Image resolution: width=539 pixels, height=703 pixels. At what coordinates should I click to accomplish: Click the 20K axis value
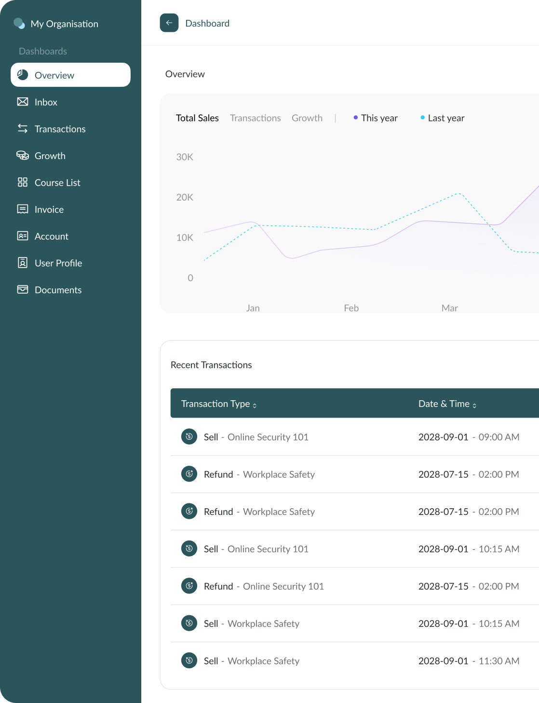185,197
